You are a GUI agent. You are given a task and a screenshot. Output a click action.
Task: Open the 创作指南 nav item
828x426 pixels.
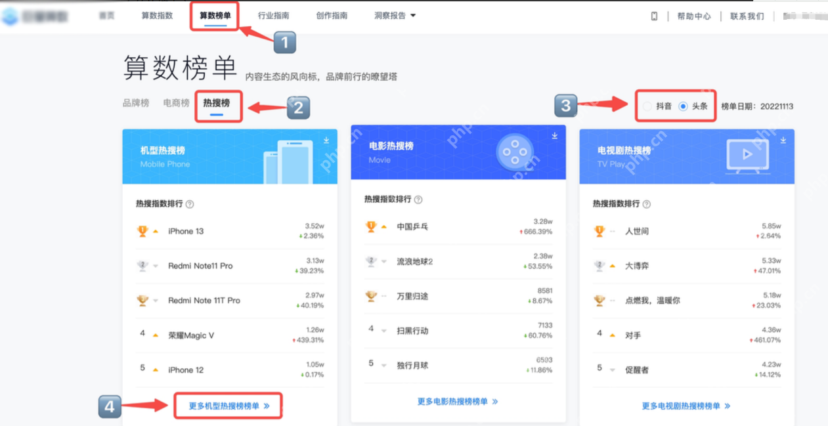[332, 15]
